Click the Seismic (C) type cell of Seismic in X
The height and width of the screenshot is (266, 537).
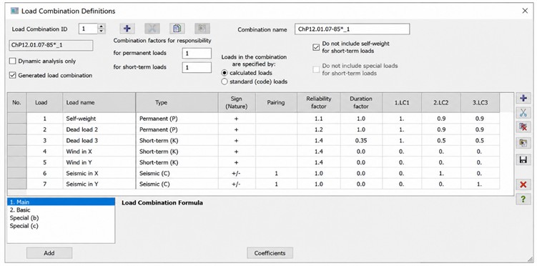click(x=177, y=173)
